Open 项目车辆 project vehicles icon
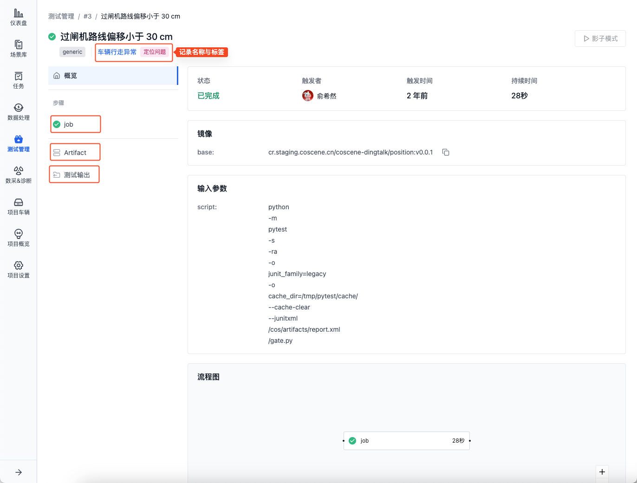The height and width of the screenshot is (483, 637). tap(19, 206)
